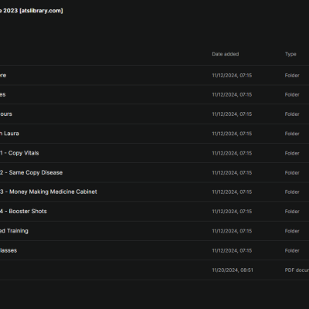
Task: Click date cell of Same Copy Disease row
Action: pyautogui.click(x=232, y=173)
